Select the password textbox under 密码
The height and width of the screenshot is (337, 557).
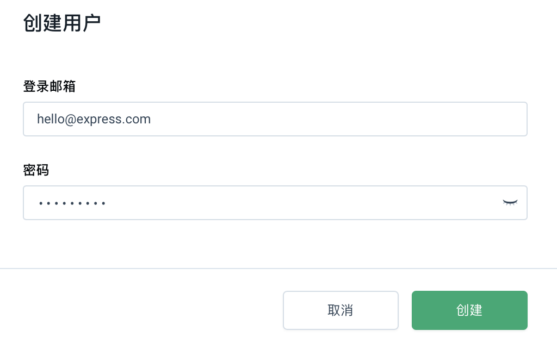275,203
